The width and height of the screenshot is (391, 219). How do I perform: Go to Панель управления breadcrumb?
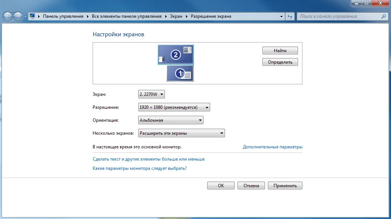coord(63,16)
